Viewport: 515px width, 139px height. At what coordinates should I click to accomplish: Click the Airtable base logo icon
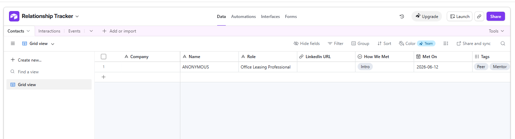[x=14, y=16]
